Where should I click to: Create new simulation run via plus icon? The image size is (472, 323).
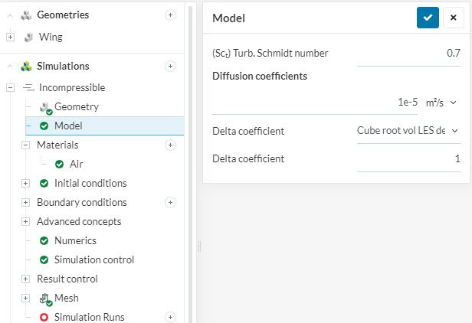(x=170, y=317)
